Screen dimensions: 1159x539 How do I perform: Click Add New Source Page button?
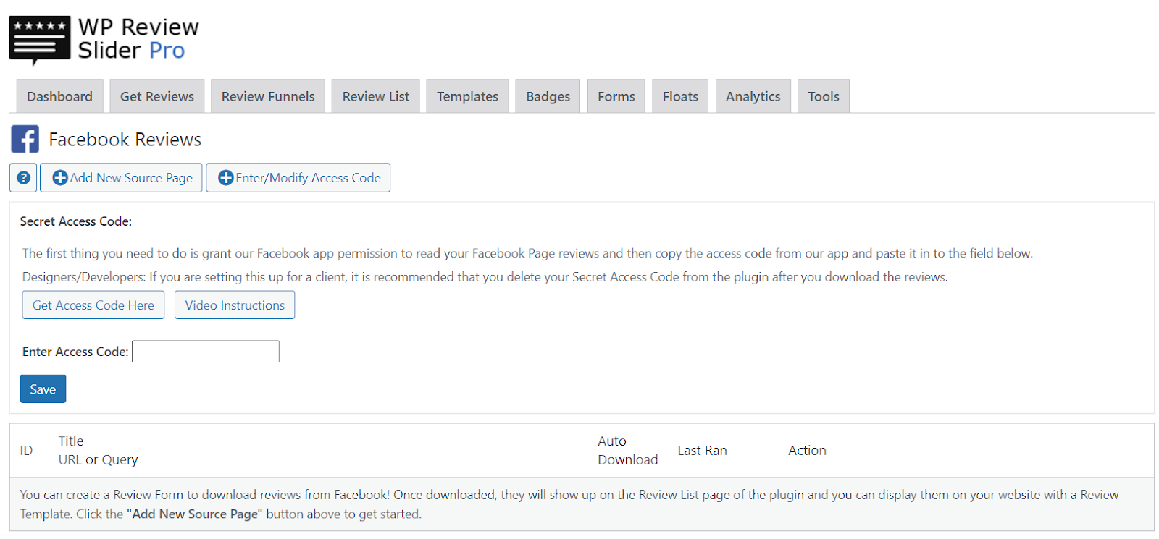tap(121, 178)
